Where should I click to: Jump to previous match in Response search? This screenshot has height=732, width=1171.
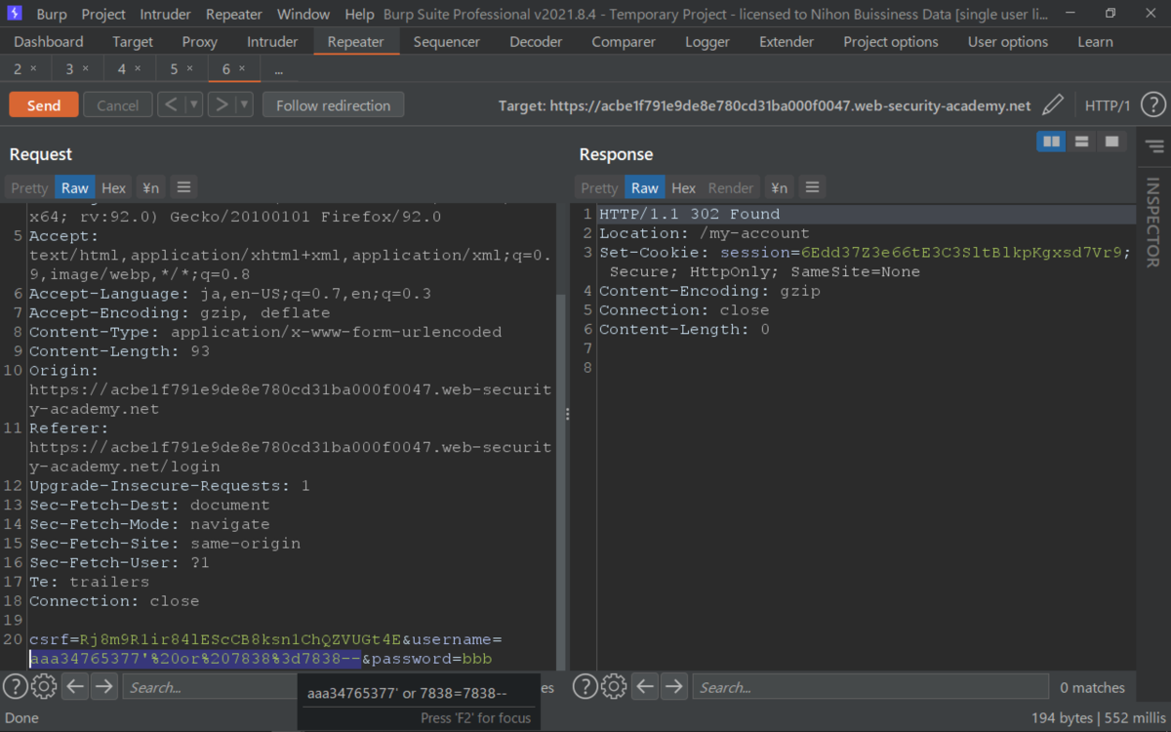(x=645, y=687)
